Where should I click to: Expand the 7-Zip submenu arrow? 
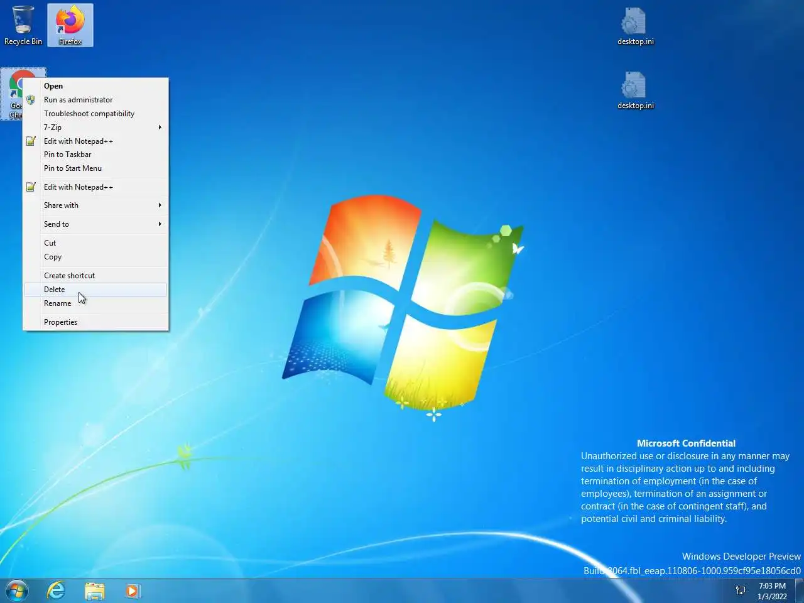click(x=160, y=128)
